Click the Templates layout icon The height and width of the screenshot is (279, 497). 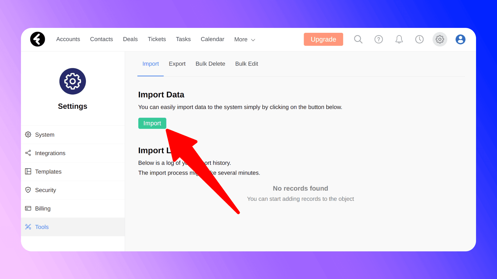tap(28, 172)
